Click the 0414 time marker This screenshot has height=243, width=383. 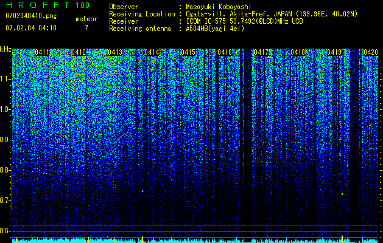point(152,52)
